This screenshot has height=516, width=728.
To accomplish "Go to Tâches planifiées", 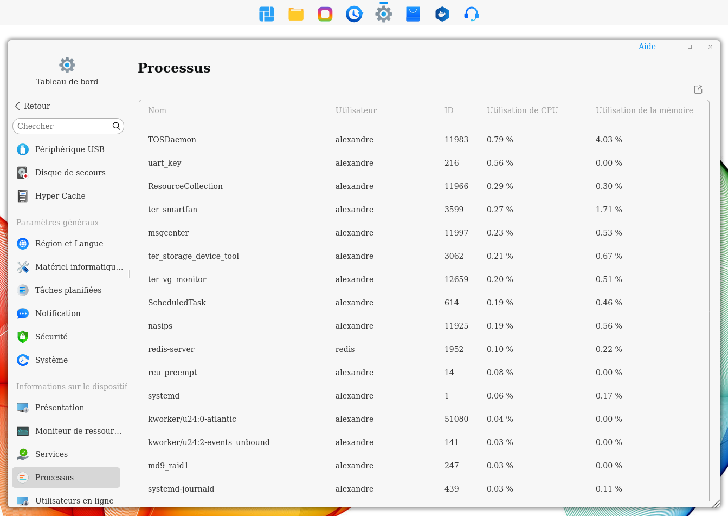I will click(68, 290).
